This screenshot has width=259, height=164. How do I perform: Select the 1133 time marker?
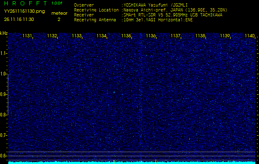click(x=77, y=36)
